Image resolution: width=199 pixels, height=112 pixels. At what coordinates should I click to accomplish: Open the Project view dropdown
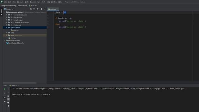tap(9, 9)
